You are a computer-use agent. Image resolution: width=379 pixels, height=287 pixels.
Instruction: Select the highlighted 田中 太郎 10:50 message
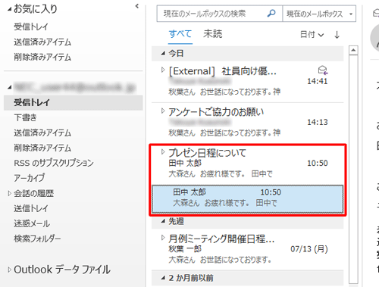pos(248,199)
